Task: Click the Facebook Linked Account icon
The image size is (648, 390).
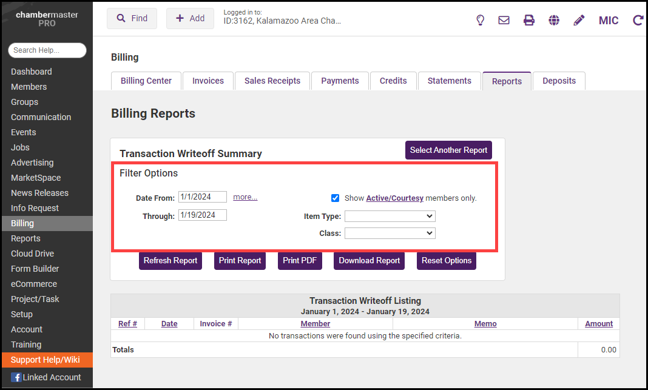Action: (16, 377)
